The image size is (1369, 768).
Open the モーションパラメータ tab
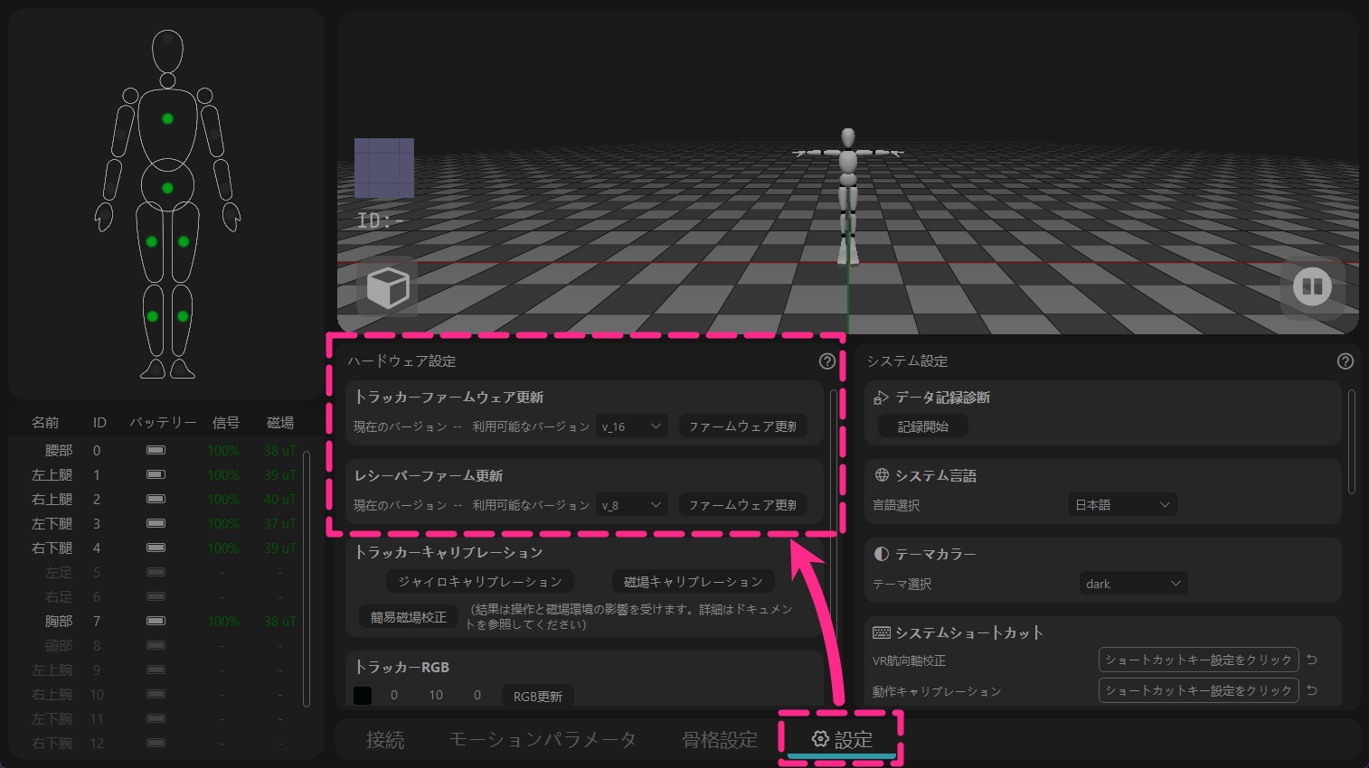pos(543,740)
